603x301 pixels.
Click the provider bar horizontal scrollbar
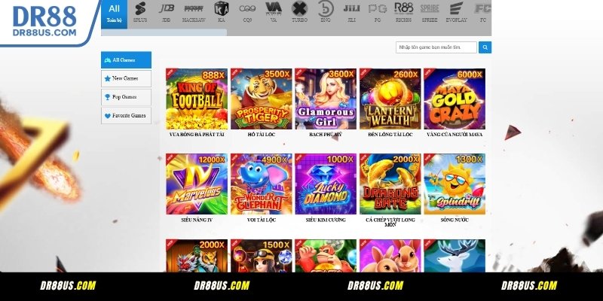point(164,32)
